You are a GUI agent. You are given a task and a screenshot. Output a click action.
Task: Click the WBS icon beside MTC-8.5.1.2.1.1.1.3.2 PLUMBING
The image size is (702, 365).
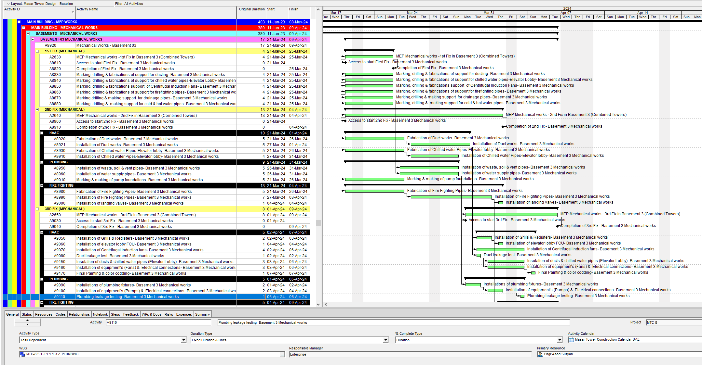point(22,354)
